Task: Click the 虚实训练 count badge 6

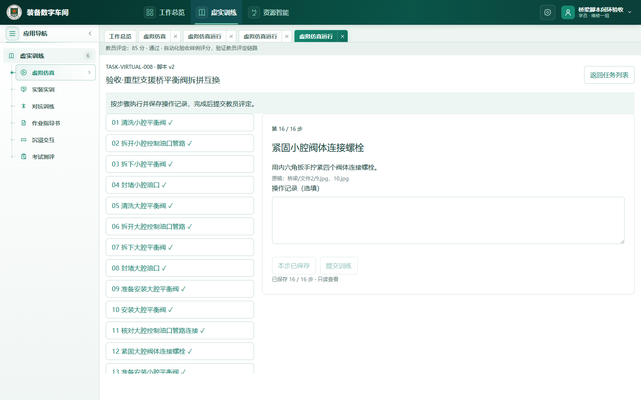Action: point(88,56)
